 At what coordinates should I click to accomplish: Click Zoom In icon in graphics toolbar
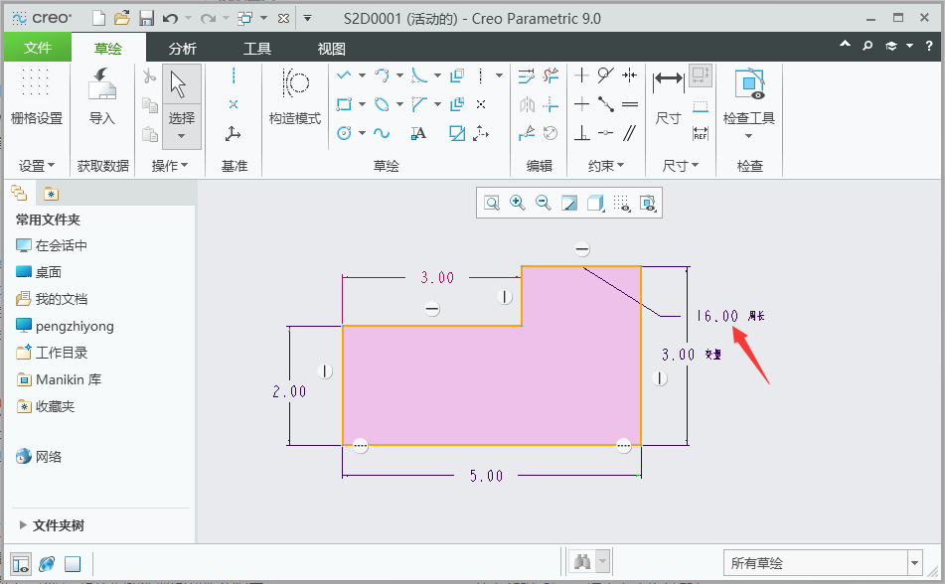click(x=517, y=203)
